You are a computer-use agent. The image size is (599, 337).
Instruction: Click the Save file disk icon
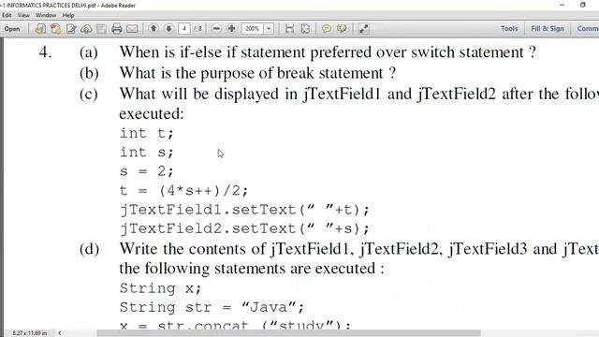(101, 29)
